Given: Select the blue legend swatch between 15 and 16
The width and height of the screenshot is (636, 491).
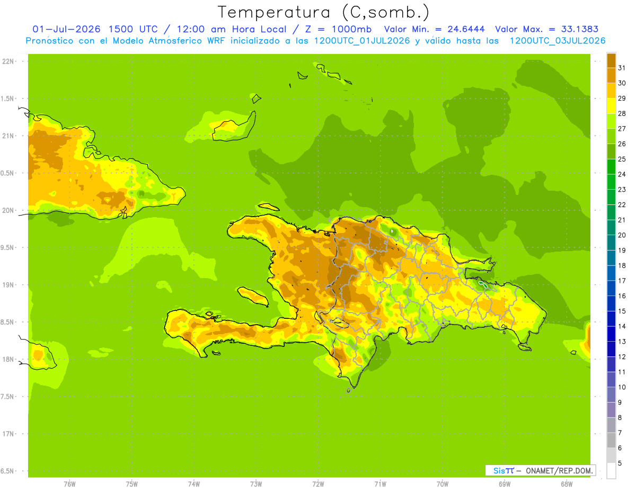Looking at the screenshot, I should click(611, 303).
